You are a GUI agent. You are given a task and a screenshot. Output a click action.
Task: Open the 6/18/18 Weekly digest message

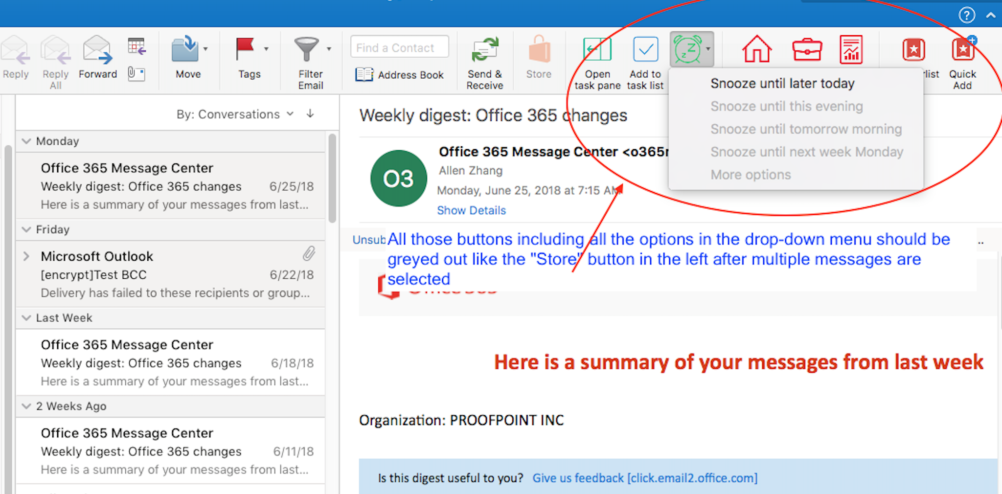pyautogui.click(x=170, y=362)
